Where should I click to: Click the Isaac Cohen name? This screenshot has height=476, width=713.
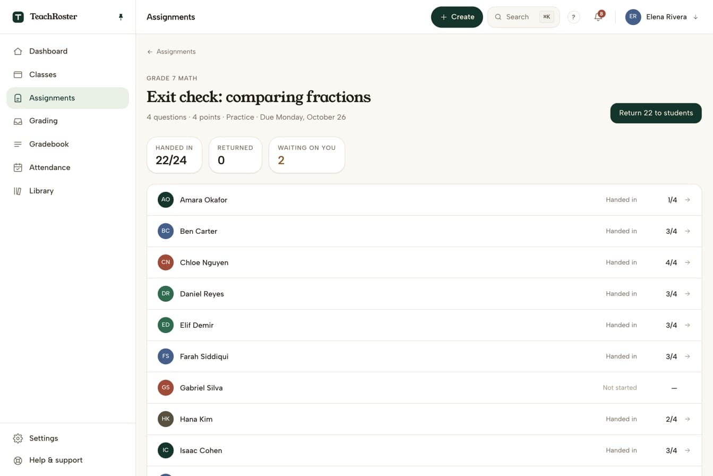coord(201,450)
